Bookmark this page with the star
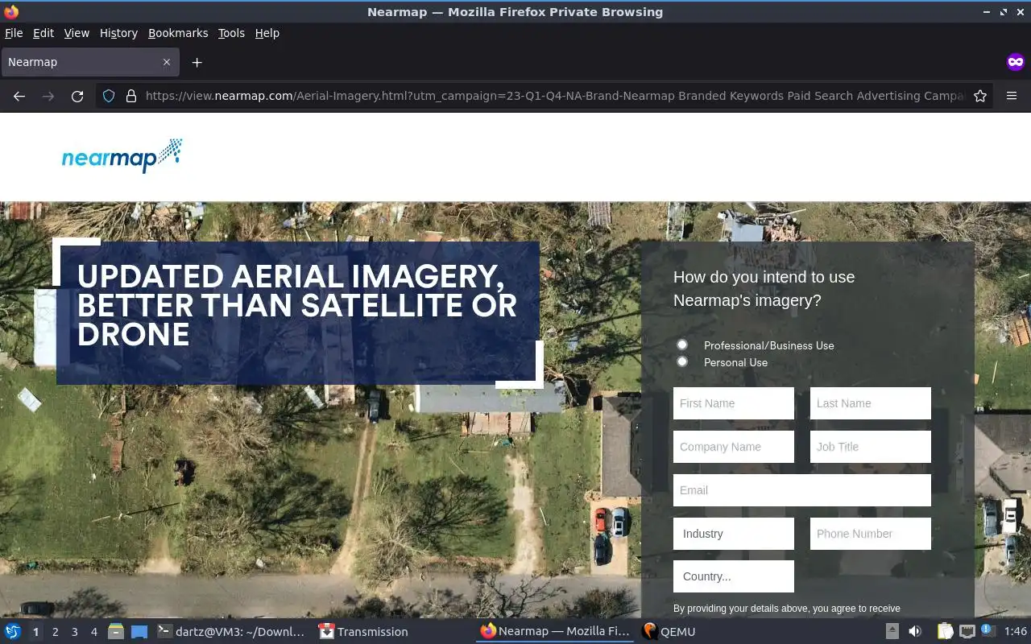 pyautogui.click(x=980, y=96)
